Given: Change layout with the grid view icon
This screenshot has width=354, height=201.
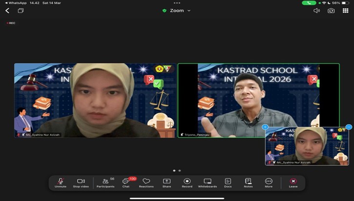Looking at the screenshot, I should pyautogui.click(x=345, y=10).
